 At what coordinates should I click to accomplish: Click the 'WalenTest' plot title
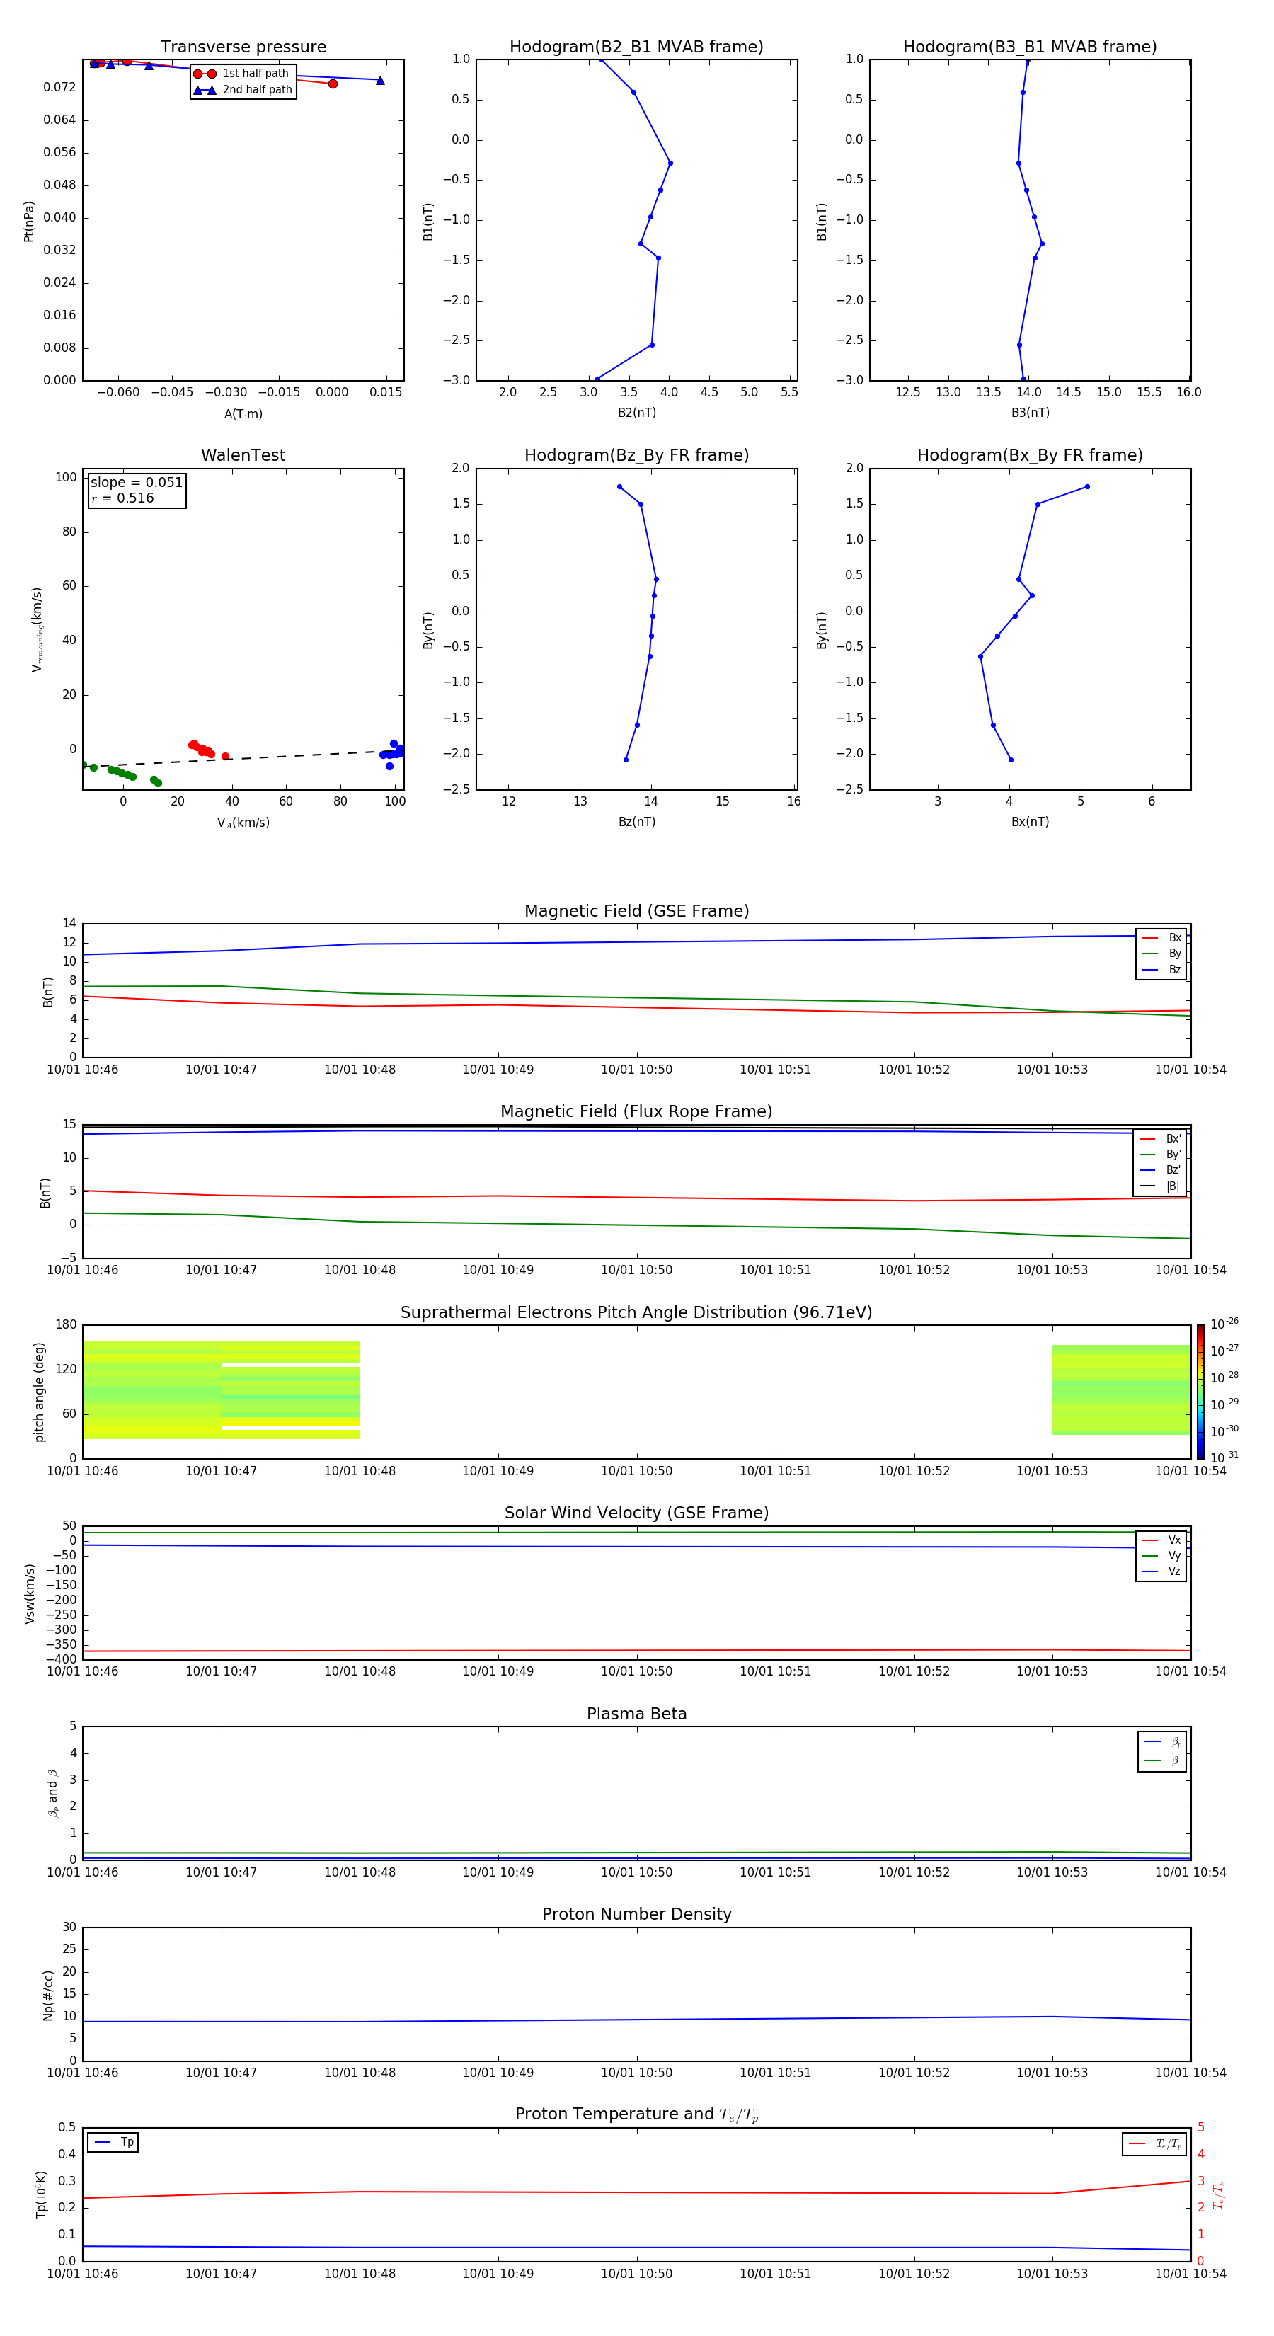(243, 455)
